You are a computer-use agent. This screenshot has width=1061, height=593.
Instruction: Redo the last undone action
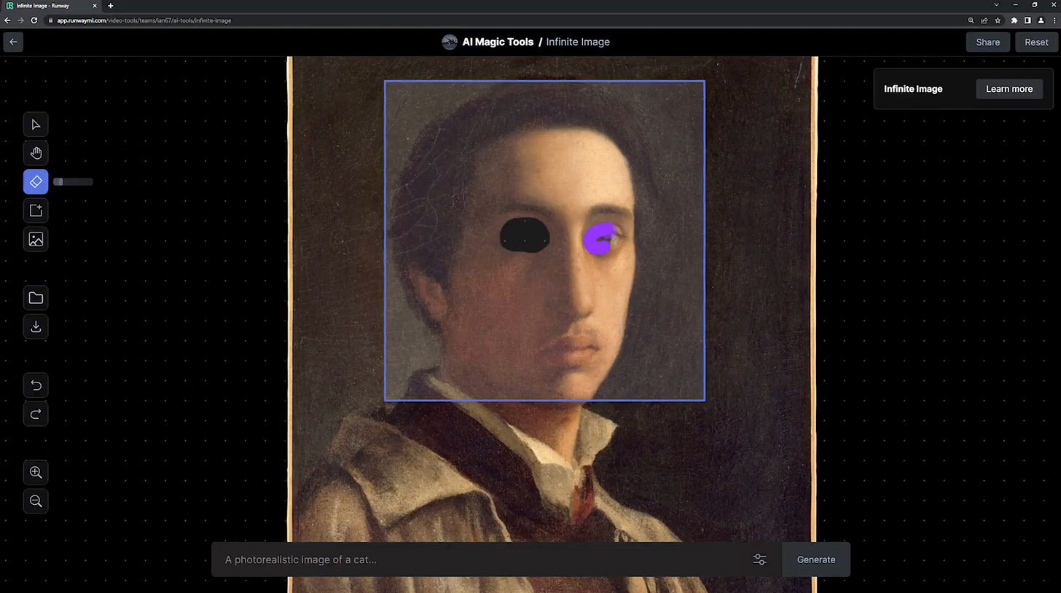pyautogui.click(x=36, y=414)
